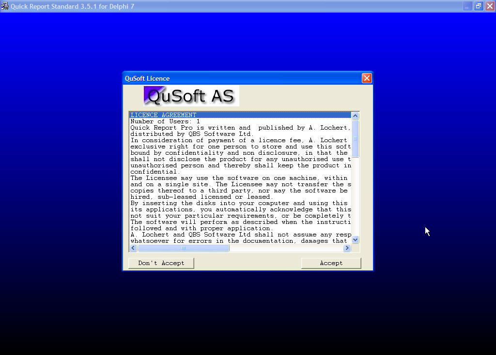Screen dimensions: 496x355
Task: Close the QuSoft Licence dialog
Action: 367,78
